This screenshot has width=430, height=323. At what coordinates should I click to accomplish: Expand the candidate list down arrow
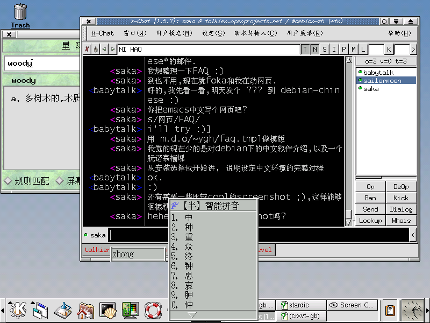click(x=192, y=315)
